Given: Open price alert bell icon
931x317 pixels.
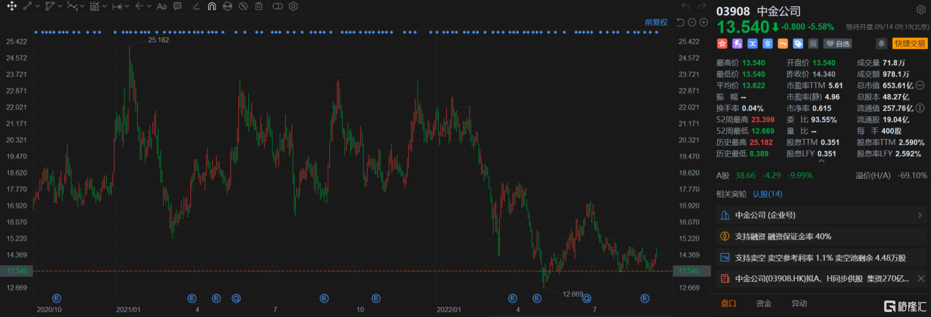Looking at the screenshot, I should coord(881,44).
